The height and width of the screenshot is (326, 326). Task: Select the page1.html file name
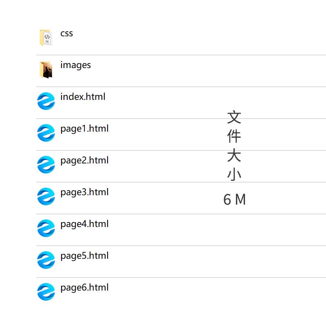[84, 129]
